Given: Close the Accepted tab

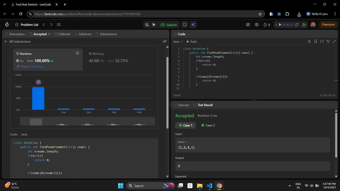Looking at the screenshot, I should click(49, 34).
